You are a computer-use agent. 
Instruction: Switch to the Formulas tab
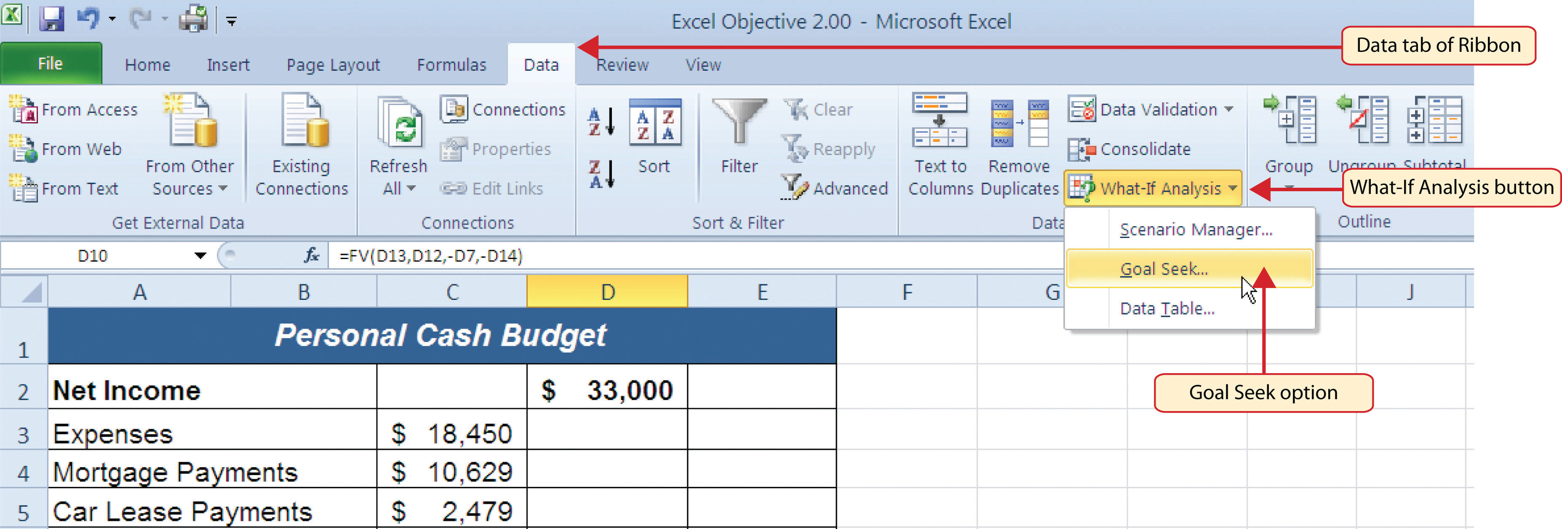(452, 65)
